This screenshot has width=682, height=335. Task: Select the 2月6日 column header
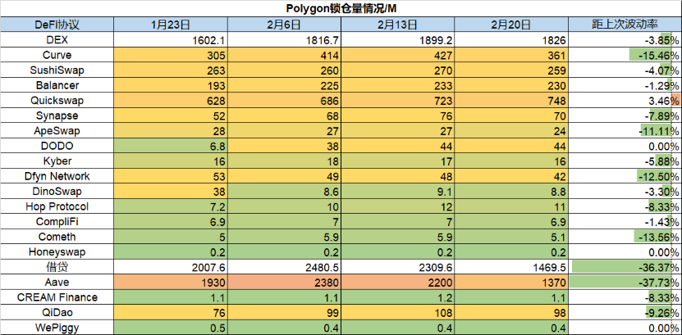pyautogui.click(x=284, y=25)
